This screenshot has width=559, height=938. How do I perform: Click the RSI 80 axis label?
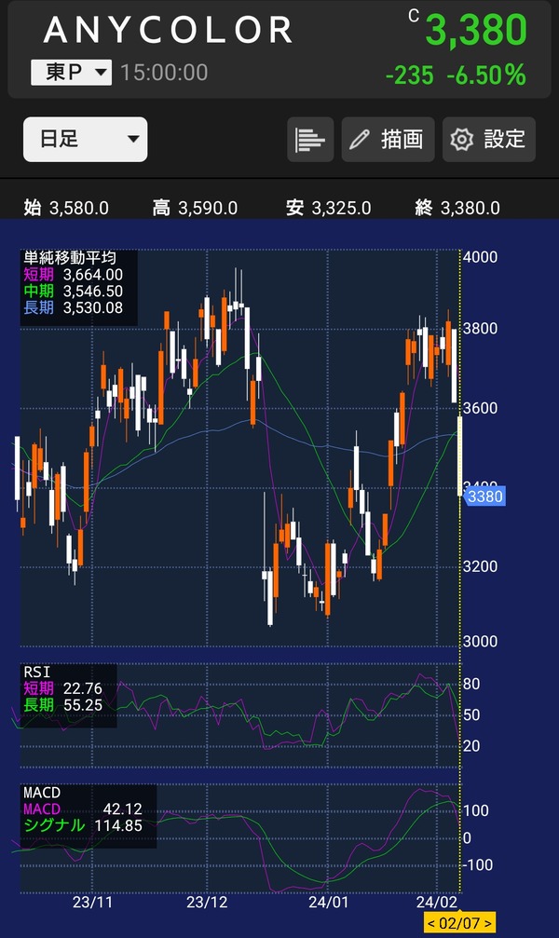tap(471, 684)
